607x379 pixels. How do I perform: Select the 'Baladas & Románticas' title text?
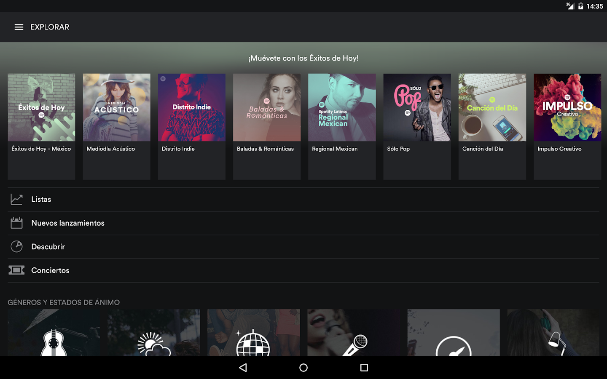[265, 149]
